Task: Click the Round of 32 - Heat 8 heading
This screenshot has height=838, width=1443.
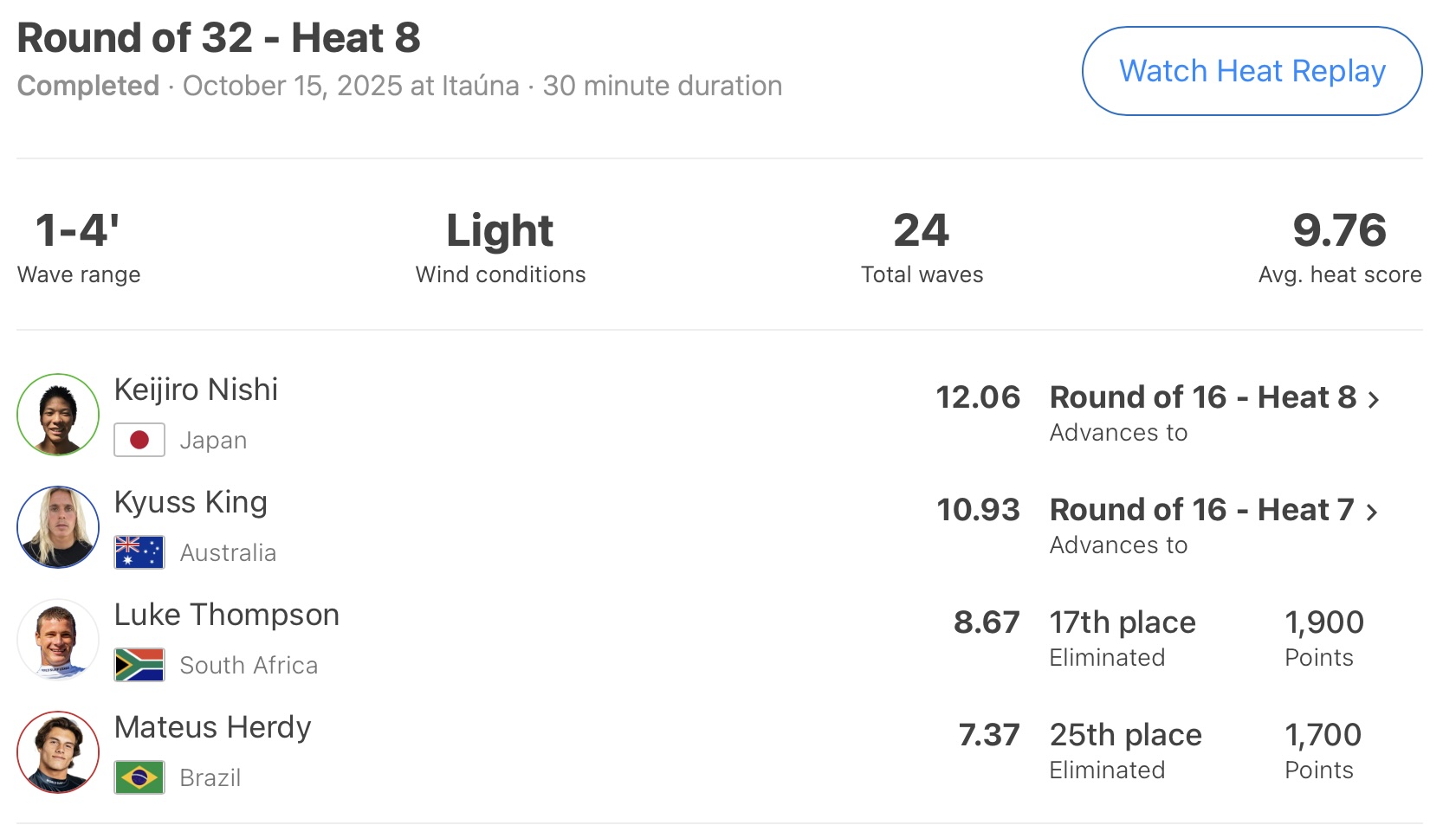Action: [218, 38]
